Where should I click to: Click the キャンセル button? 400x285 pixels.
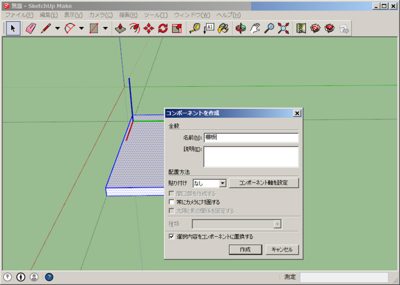click(x=282, y=250)
